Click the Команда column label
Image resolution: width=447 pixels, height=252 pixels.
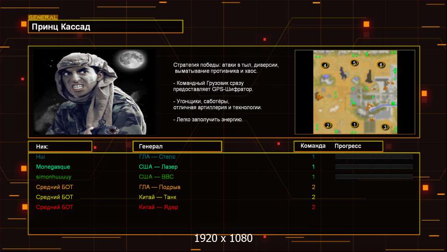click(x=313, y=146)
